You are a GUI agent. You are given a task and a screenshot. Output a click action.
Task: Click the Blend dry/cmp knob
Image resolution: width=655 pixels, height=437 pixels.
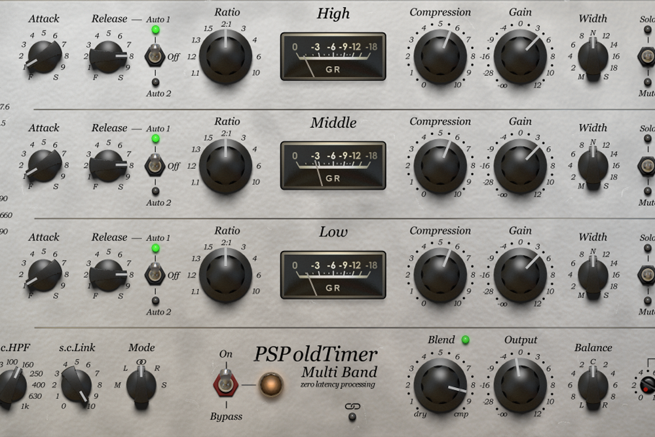pyautogui.click(x=440, y=385)
